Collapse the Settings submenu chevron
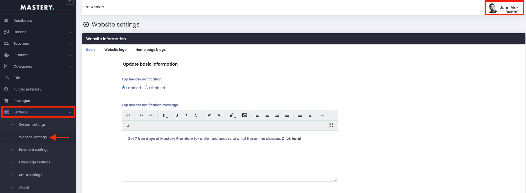Viewport: 526px width, 193px height. (70, 113)
